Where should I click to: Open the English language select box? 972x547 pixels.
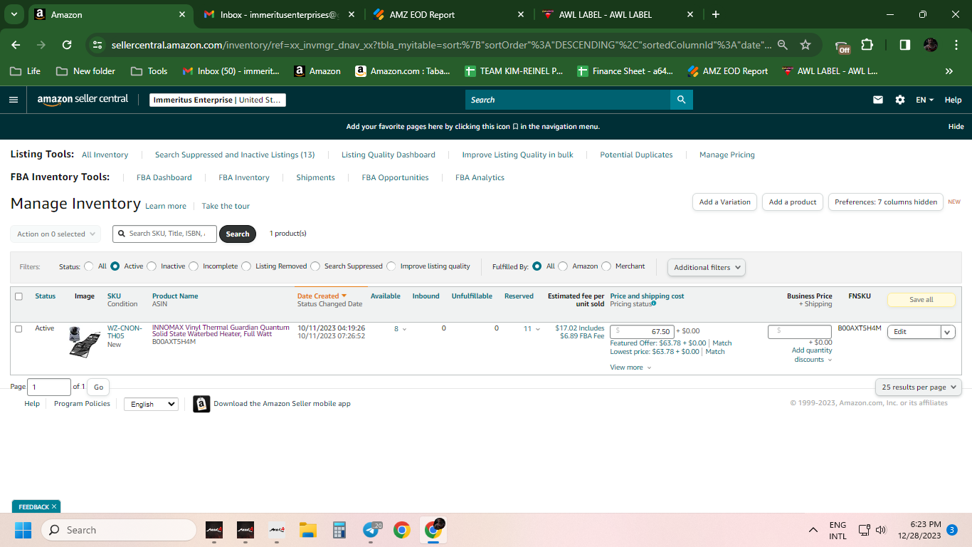(151, 404)
